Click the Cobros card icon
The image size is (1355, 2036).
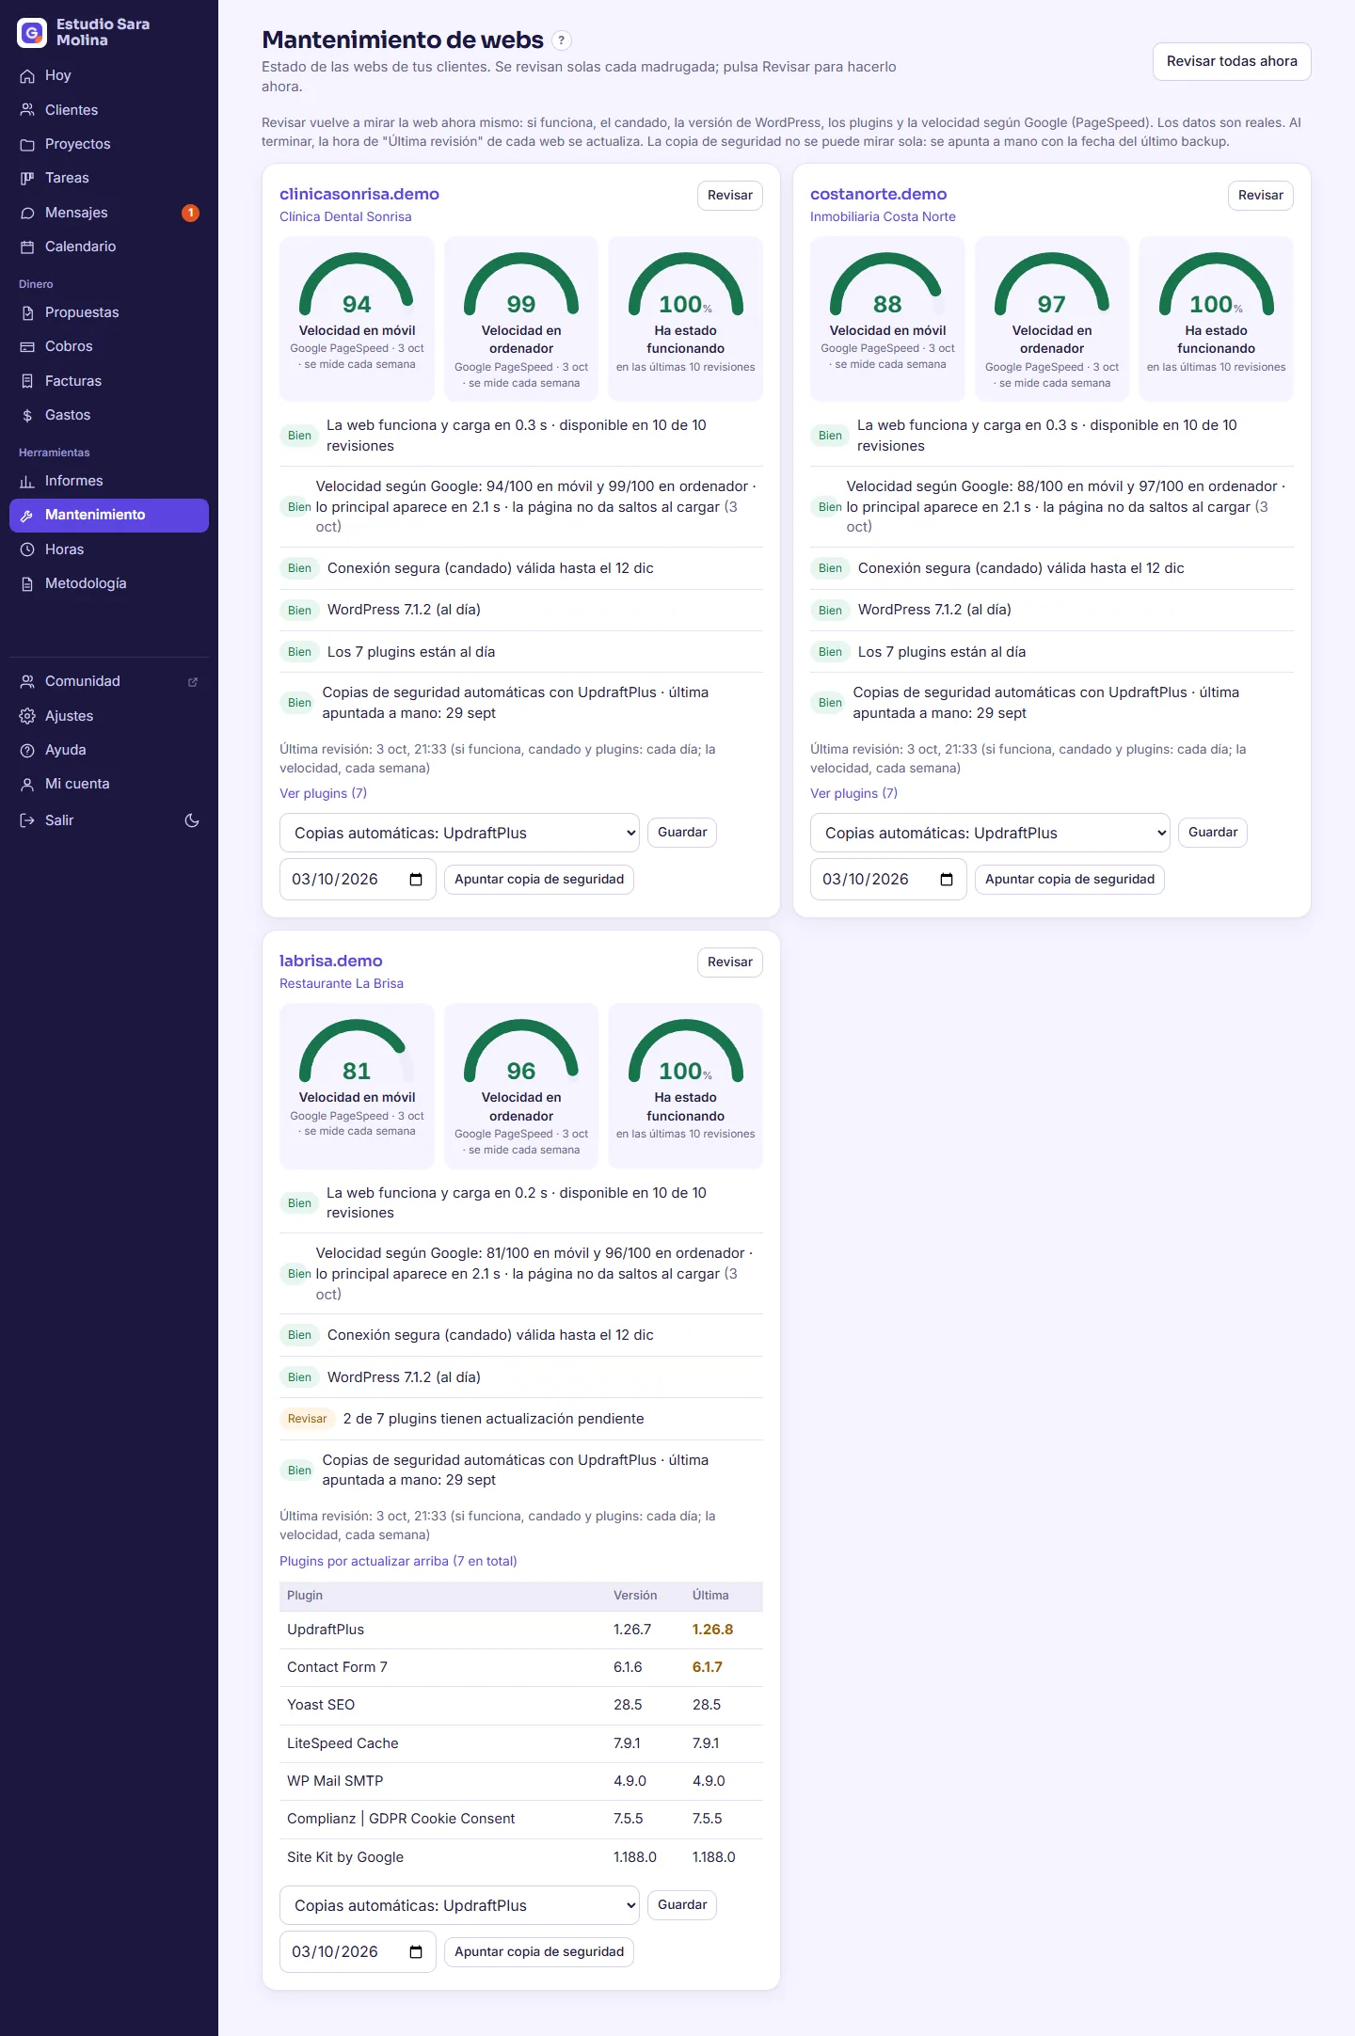pyautogui.click(x=27, y=347)
